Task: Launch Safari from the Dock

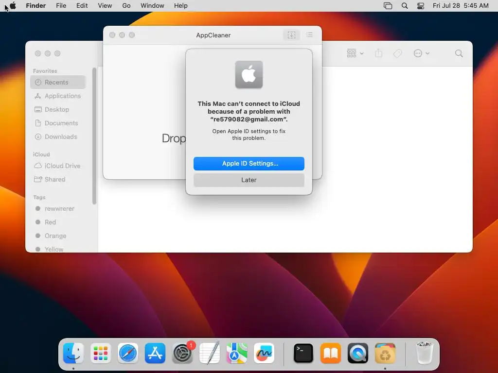Action: [x=128, y=353]
